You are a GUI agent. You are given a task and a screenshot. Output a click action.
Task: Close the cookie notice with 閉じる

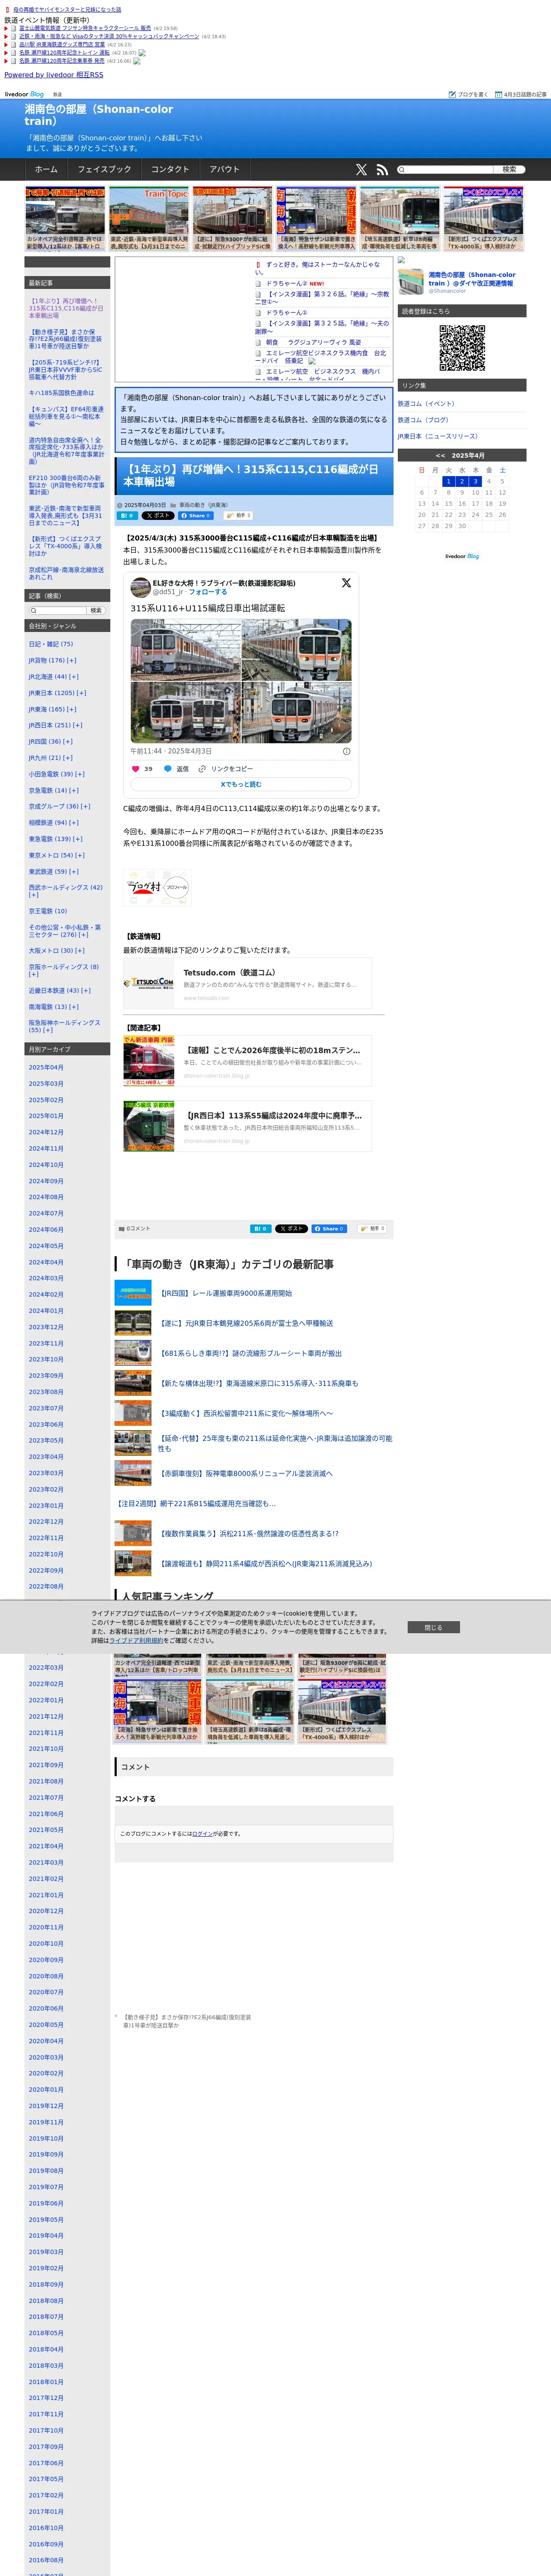(433, 1627)
